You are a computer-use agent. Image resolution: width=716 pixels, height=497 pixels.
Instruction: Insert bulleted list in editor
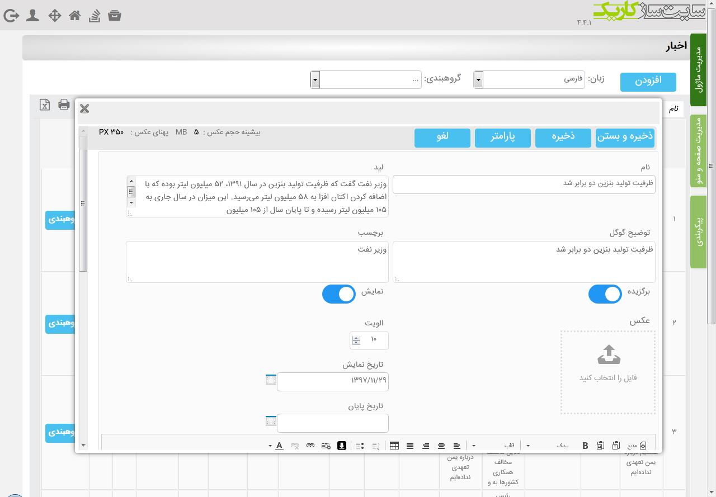click(x=360, y=446)
